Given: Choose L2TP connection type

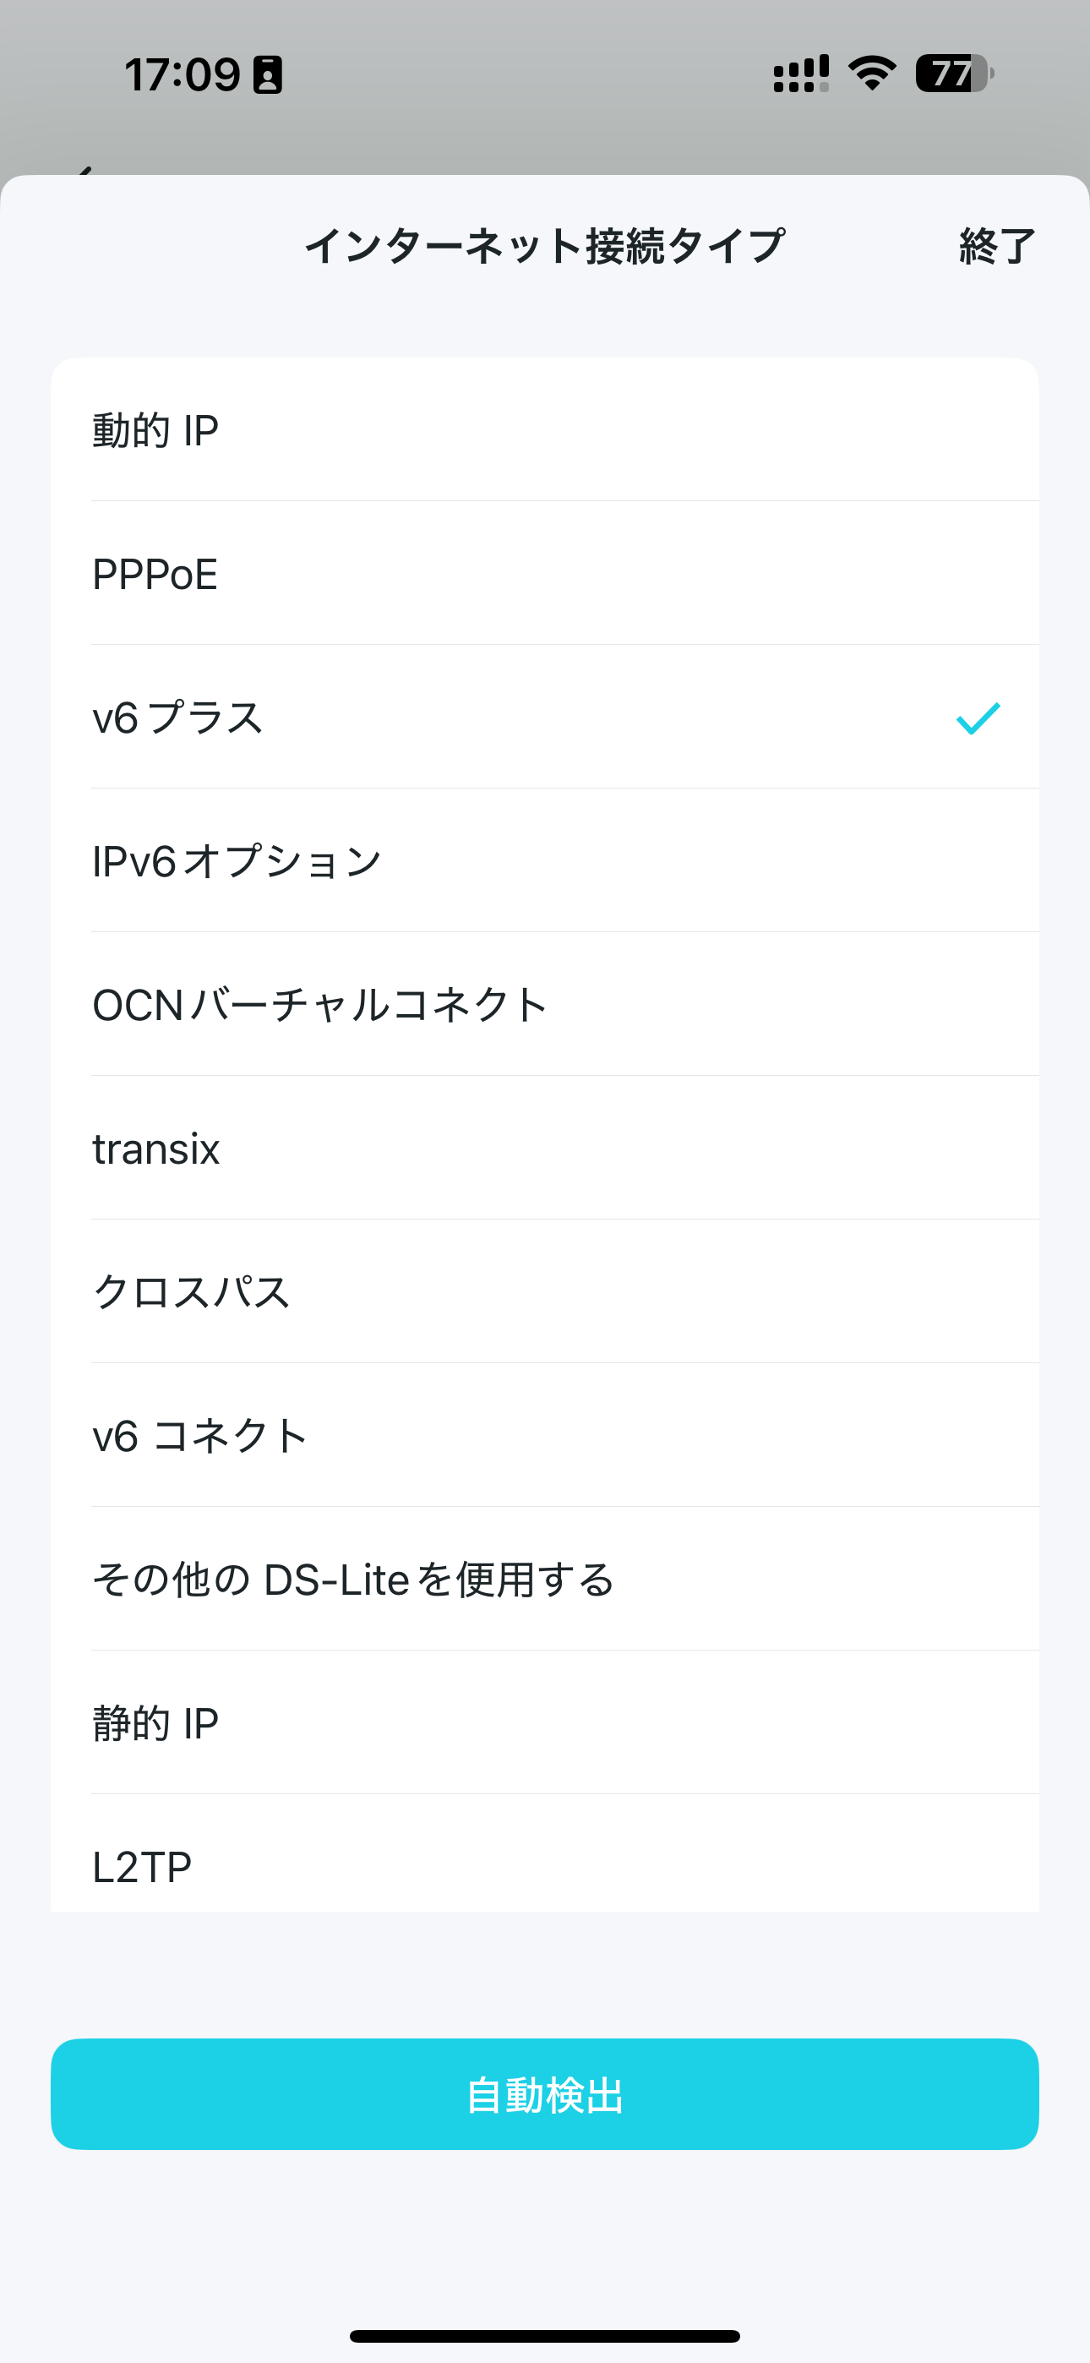Looking at the screenshot, I should point(545,1853).
